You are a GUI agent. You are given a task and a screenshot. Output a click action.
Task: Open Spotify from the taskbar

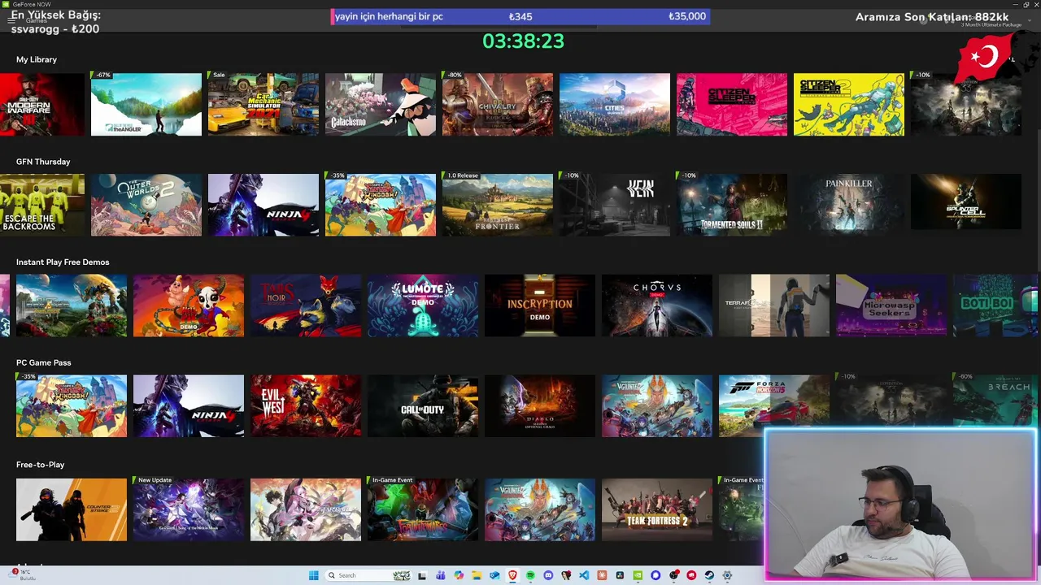[530, 575]
